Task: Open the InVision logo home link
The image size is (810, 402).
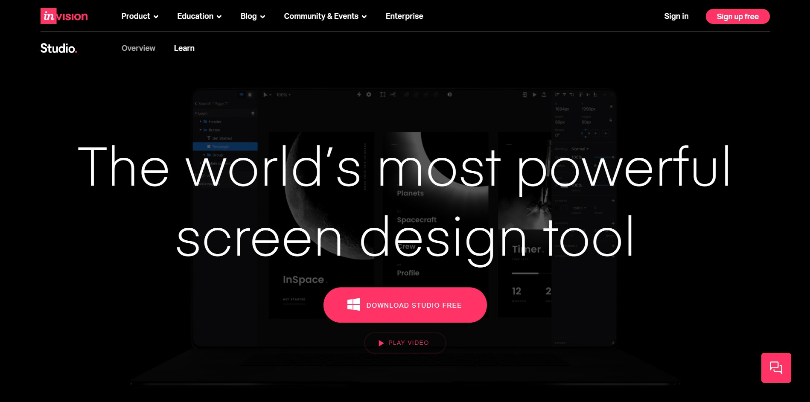Action: coord(64,16)
